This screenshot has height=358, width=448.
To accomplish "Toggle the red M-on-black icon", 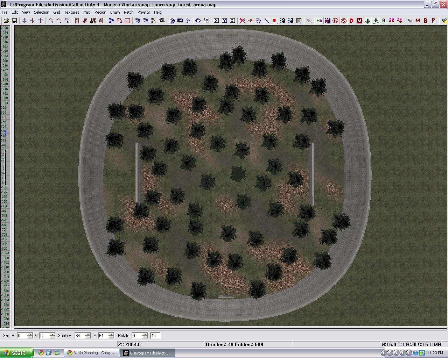I will pos(359,21).
